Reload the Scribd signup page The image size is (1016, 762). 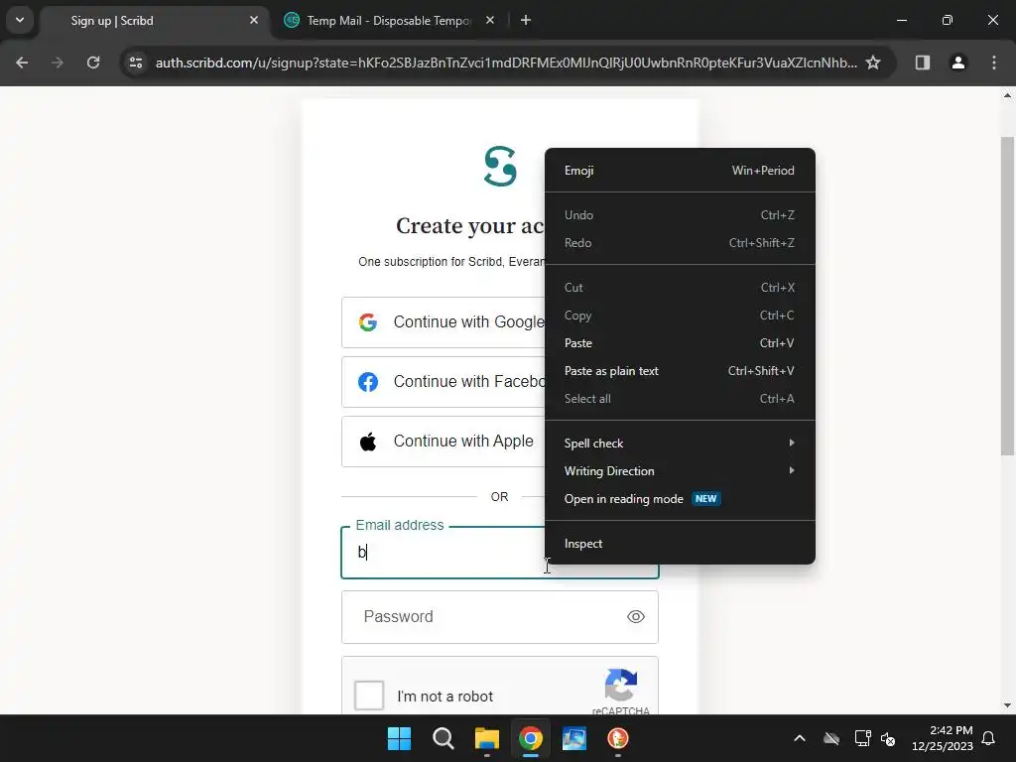click(93, 63)
